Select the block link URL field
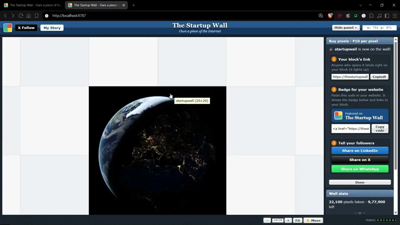The image size is (400, 225). 350,77
